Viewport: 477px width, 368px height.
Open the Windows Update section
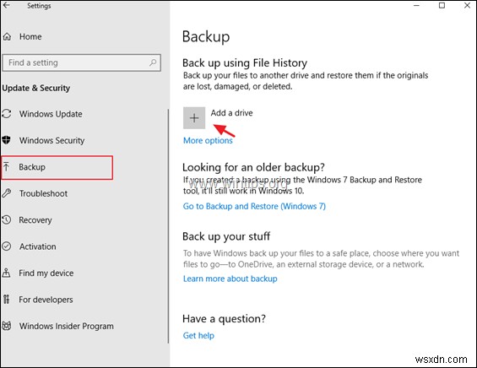pyautogui.click(x=51, y=114)
